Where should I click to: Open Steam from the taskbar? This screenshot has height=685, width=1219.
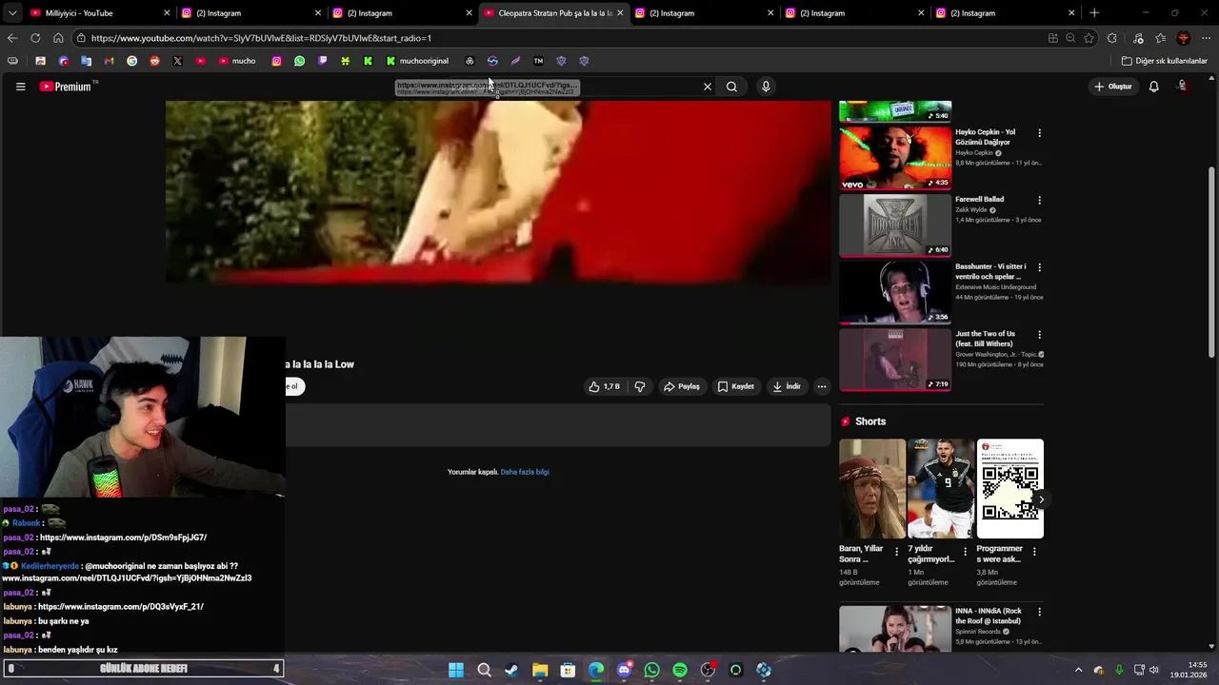(511, 670)
